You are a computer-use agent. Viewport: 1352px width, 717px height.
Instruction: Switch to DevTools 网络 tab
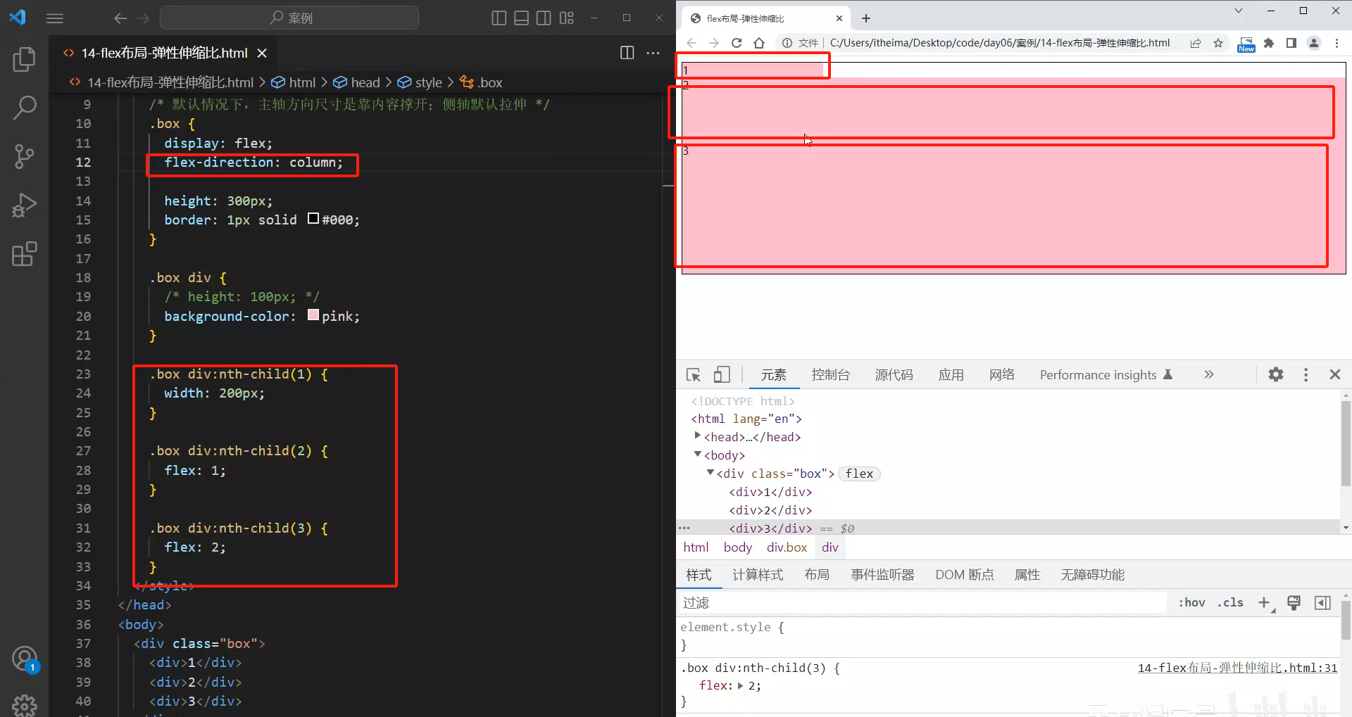click(1002, 374)
